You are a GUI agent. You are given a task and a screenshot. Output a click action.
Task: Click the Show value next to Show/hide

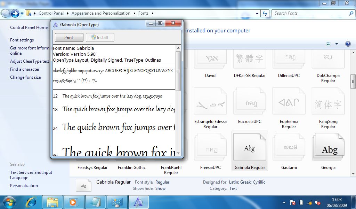click(x=160, y=188)
